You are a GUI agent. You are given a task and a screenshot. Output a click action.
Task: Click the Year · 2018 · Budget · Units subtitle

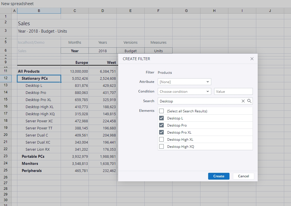tap(42, 31)
